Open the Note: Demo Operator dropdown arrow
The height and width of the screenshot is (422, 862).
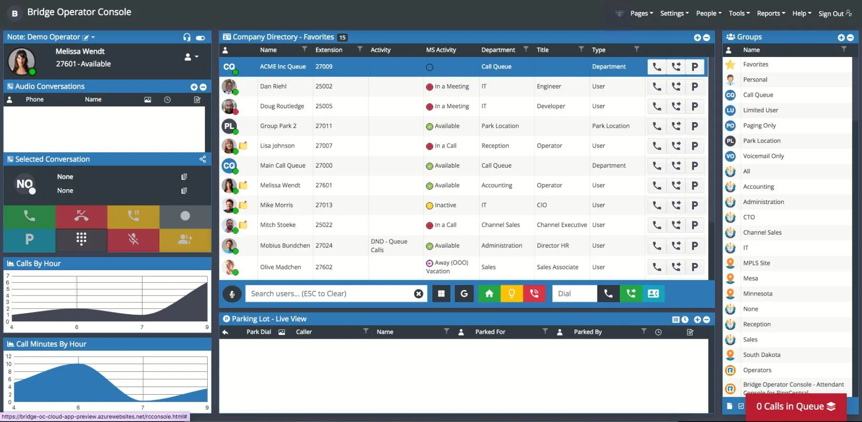(x=93, y=37)
